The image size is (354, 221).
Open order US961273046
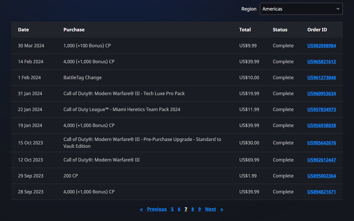[x=322, y=77]
